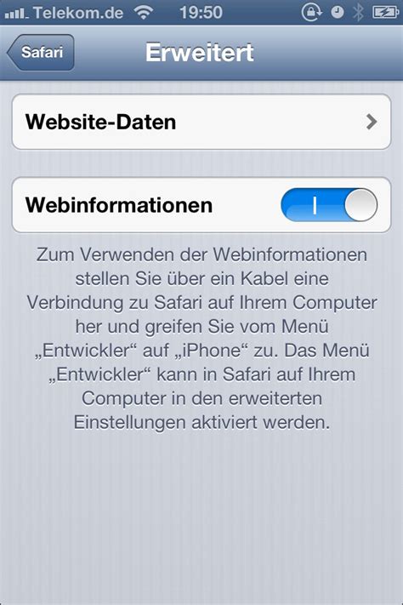Tap the alarm clock icon
The image size is (403, 605).
click(338, 13)
